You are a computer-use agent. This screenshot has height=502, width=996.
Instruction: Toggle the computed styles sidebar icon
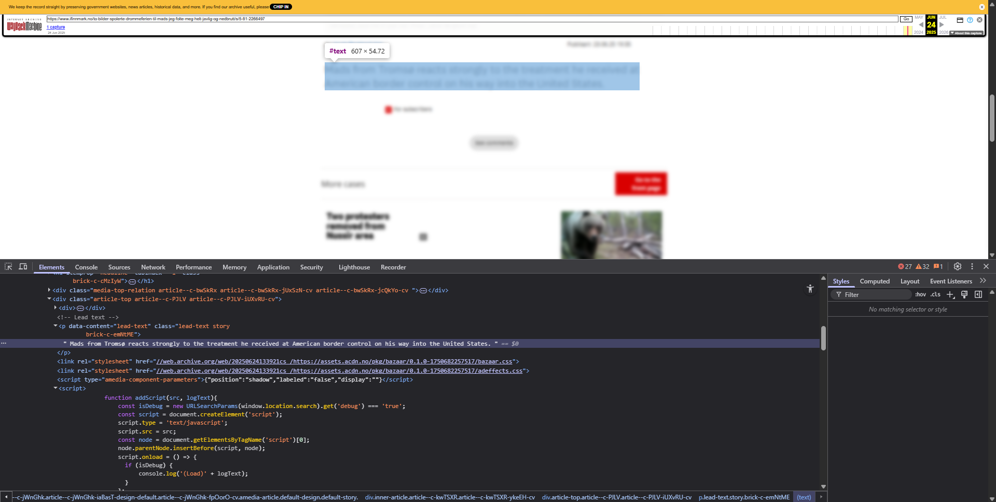pyautogui.click(x=978, y=294)
